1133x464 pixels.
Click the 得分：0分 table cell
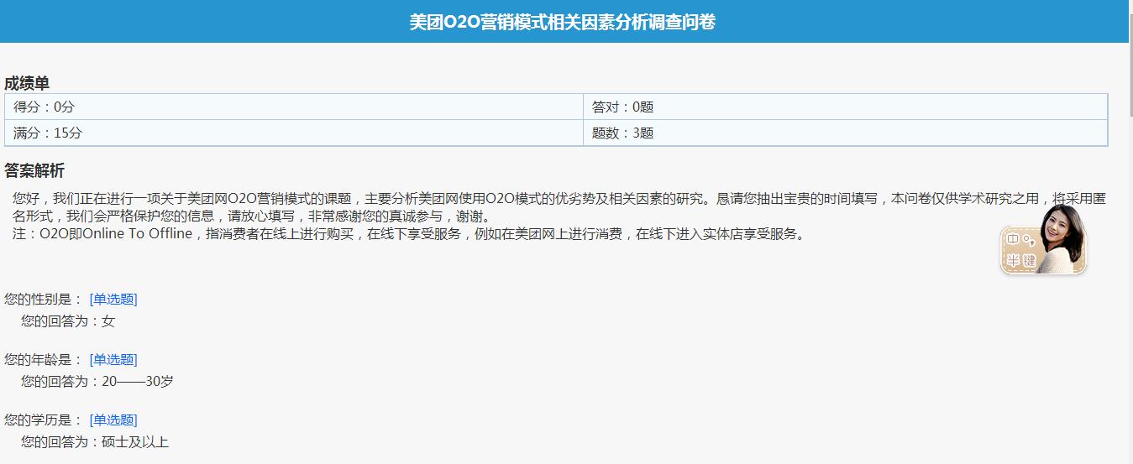(x=294, y=107)
